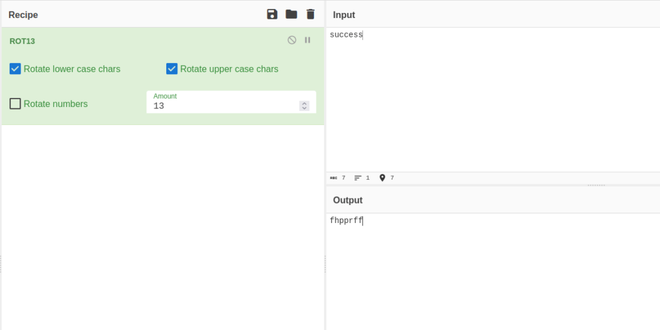The image size is (660, 330).
Task: Increase Amount with up stepper arrow
Action: click(304, 104)
